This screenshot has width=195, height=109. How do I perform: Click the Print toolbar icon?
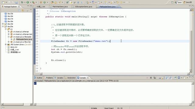coord(16,2)
